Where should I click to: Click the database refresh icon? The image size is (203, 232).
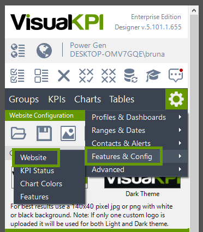[x=131, y=76]
